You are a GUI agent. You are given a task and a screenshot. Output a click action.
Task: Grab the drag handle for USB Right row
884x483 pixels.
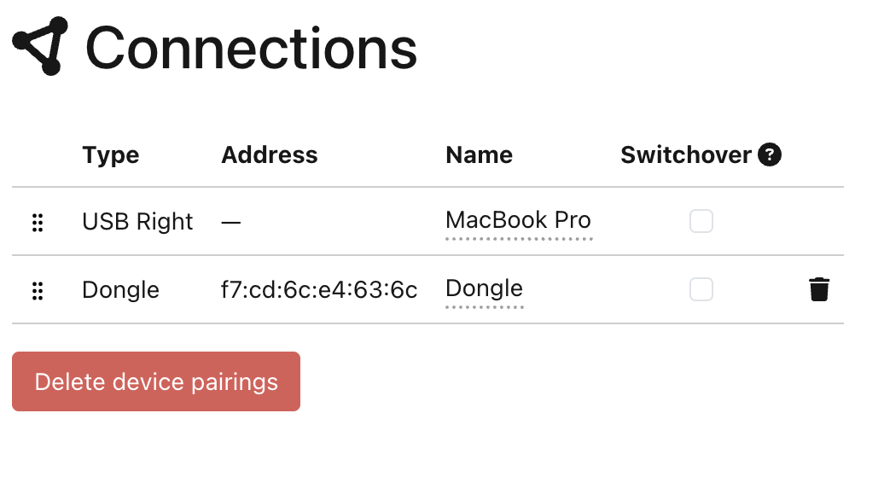[x=38, y=222]
